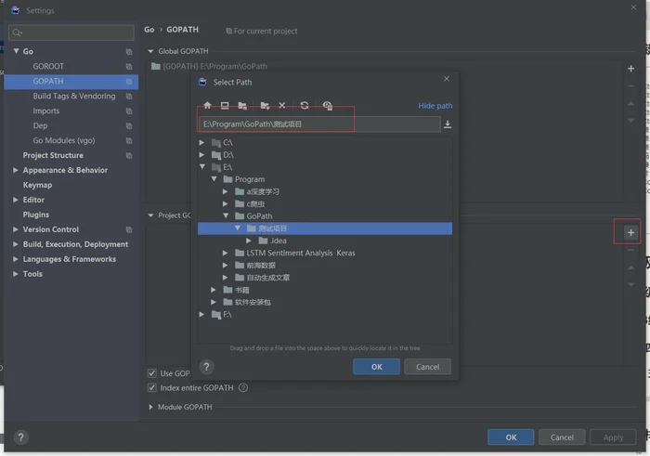650x456 pixels.
Task: Expand Appearance & Behavior settings group
Action: [16, 170]
